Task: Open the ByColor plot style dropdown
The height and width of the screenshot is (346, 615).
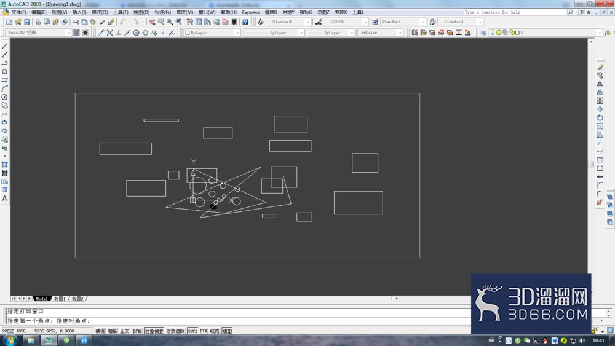Action: (x=380, y=33)
